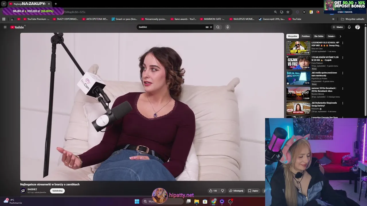The width and height of the screenshot is (367, 206).
Task: Select the Ostatnio filter chip
Action: point(331,36)
